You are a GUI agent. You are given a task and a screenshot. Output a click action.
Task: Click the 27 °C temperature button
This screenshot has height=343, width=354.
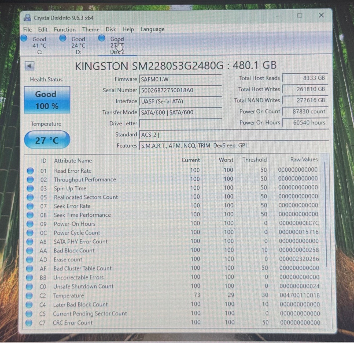tap(47, 140)
